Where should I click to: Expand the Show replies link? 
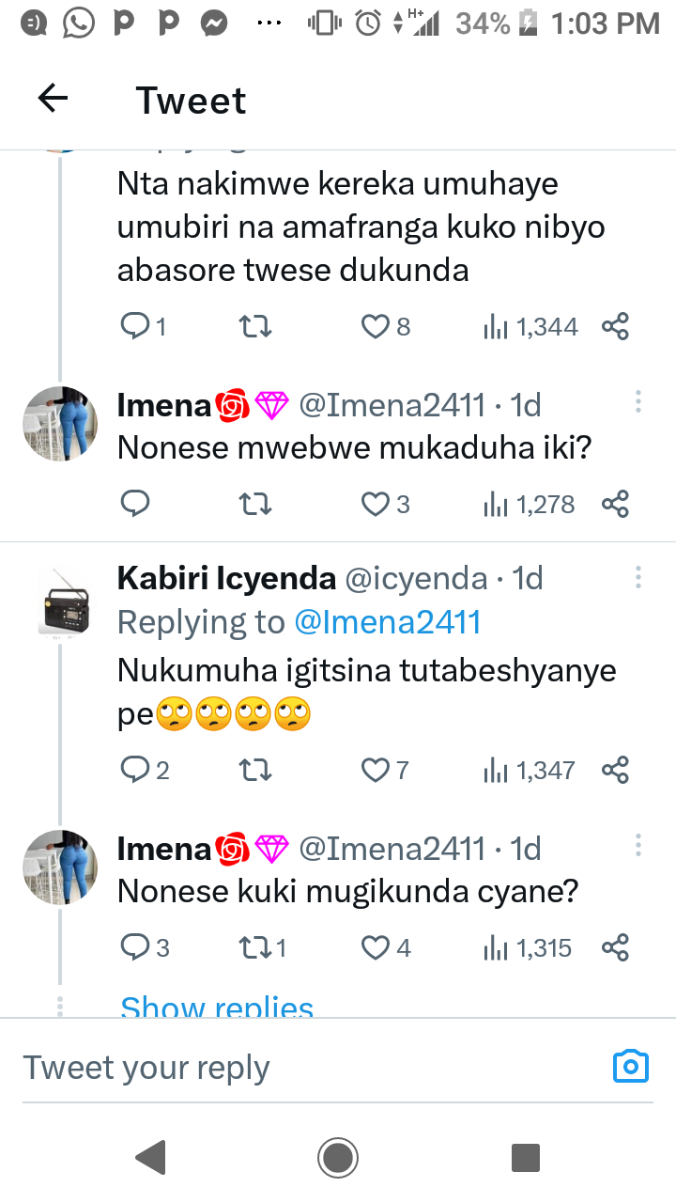217,1008
